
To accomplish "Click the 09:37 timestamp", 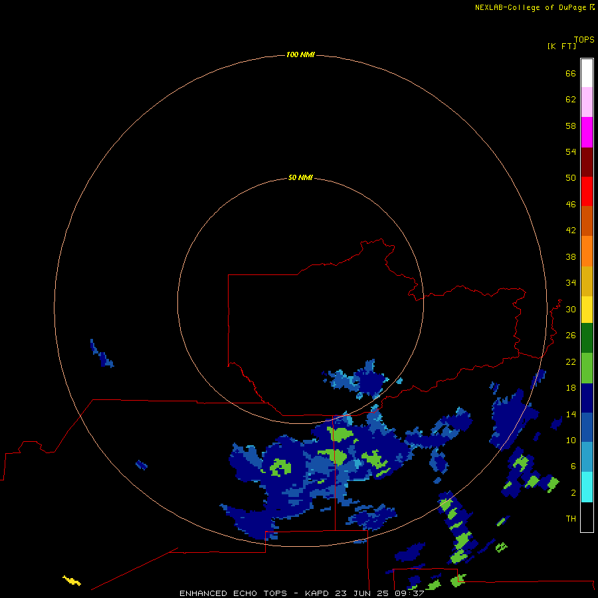I will tap(410, 593).
